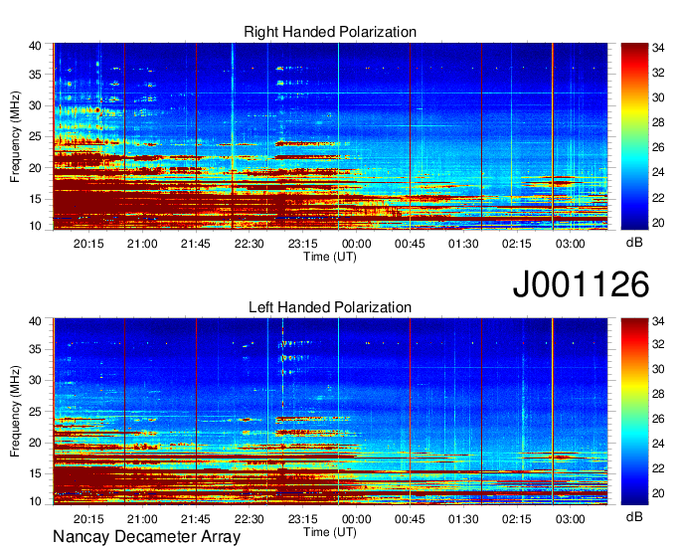
Task: Click 00:00 time tick on Left Handed plot
Action: [x=356, y=519]
